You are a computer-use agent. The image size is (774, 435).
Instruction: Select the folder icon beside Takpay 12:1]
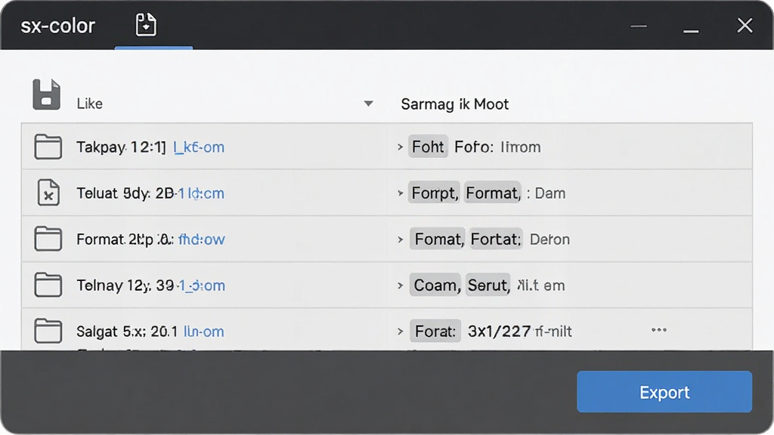tap(48, 147)
